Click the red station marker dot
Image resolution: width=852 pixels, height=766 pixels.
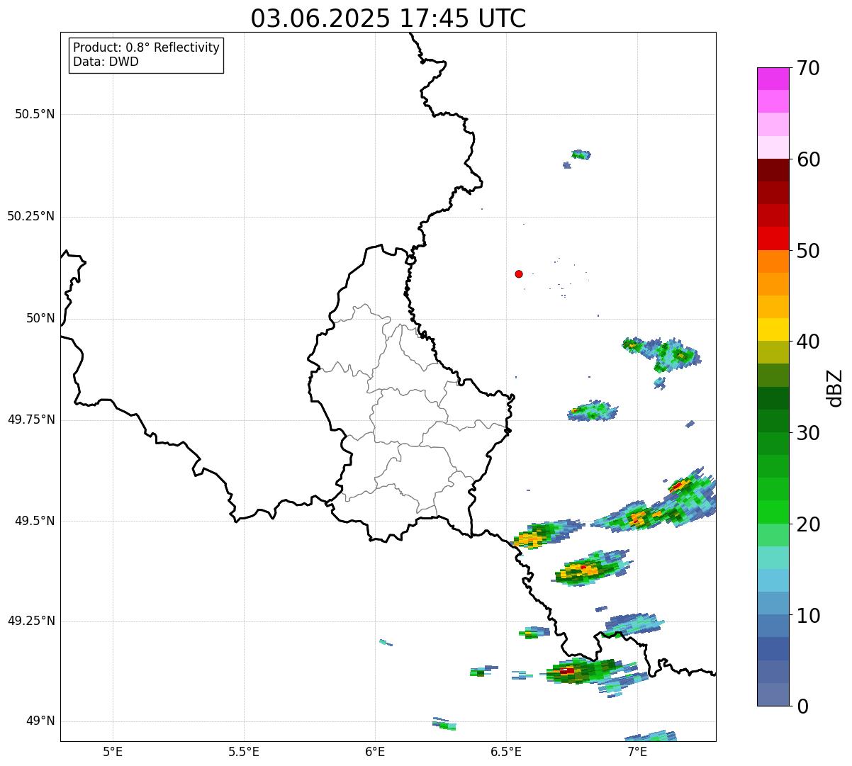(519, 274)
